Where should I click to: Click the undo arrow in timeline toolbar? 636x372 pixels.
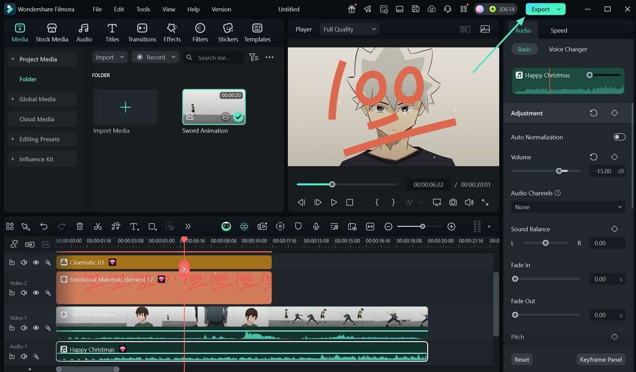coord(44,226)
